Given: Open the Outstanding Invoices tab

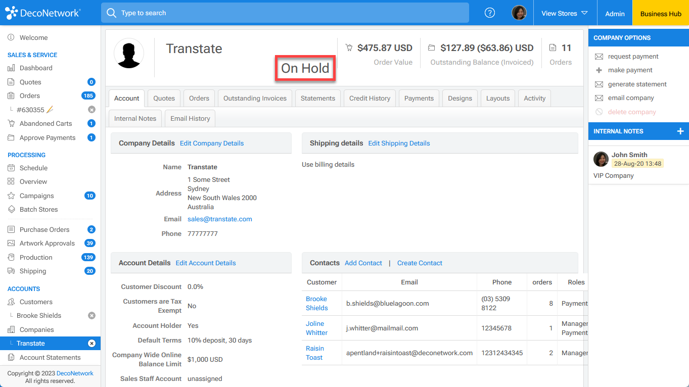Looking at the screenshot, I should pyautogui.click(x=255, y=99).
